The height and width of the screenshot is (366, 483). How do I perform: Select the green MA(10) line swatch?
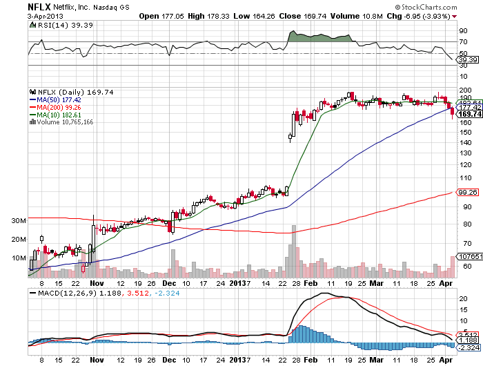click(x=32, y=115)
